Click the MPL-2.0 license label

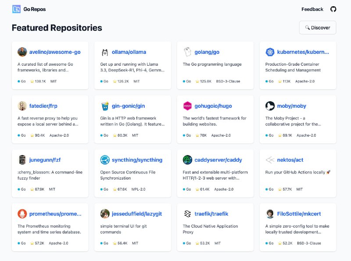pyautogui.click(x=138, y=189)
